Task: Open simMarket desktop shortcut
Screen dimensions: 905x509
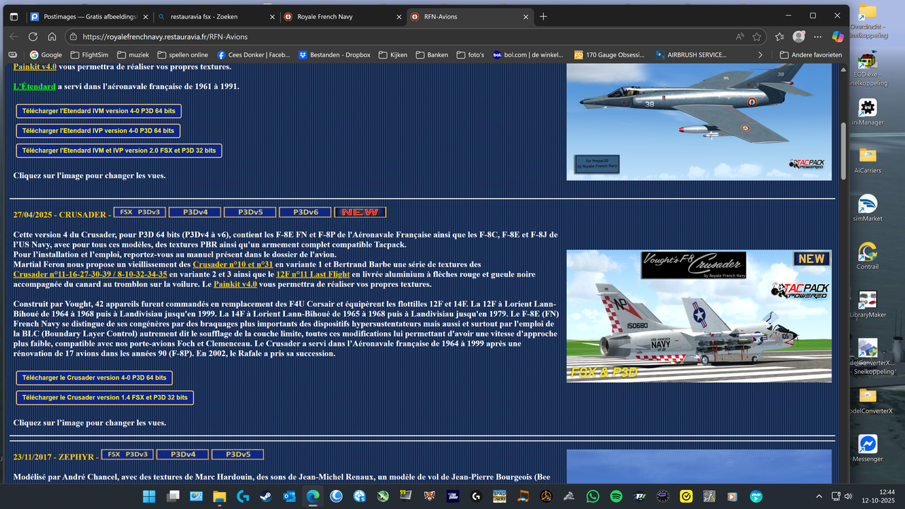Action: 868,209
